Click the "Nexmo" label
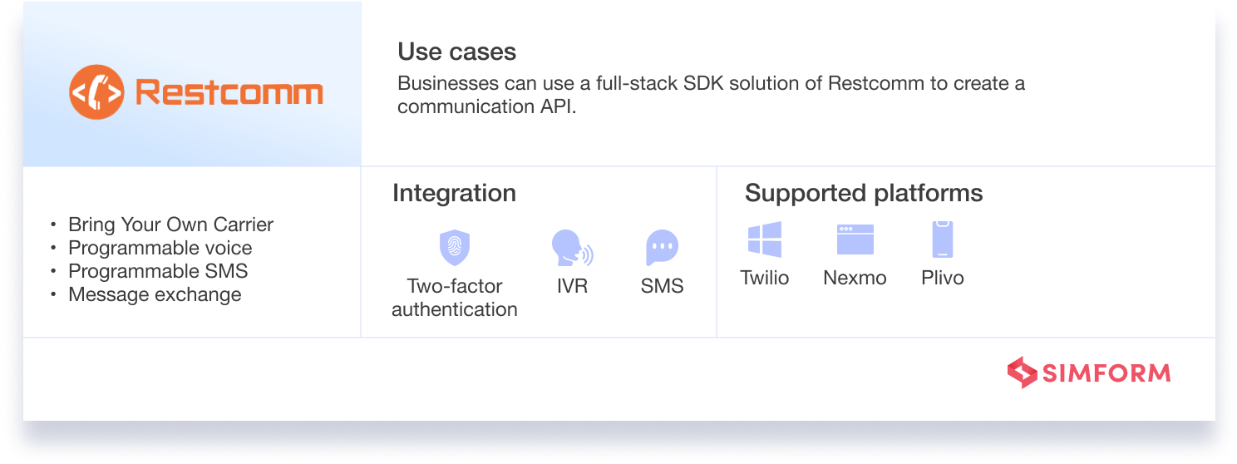 click(x=855, y=278)
